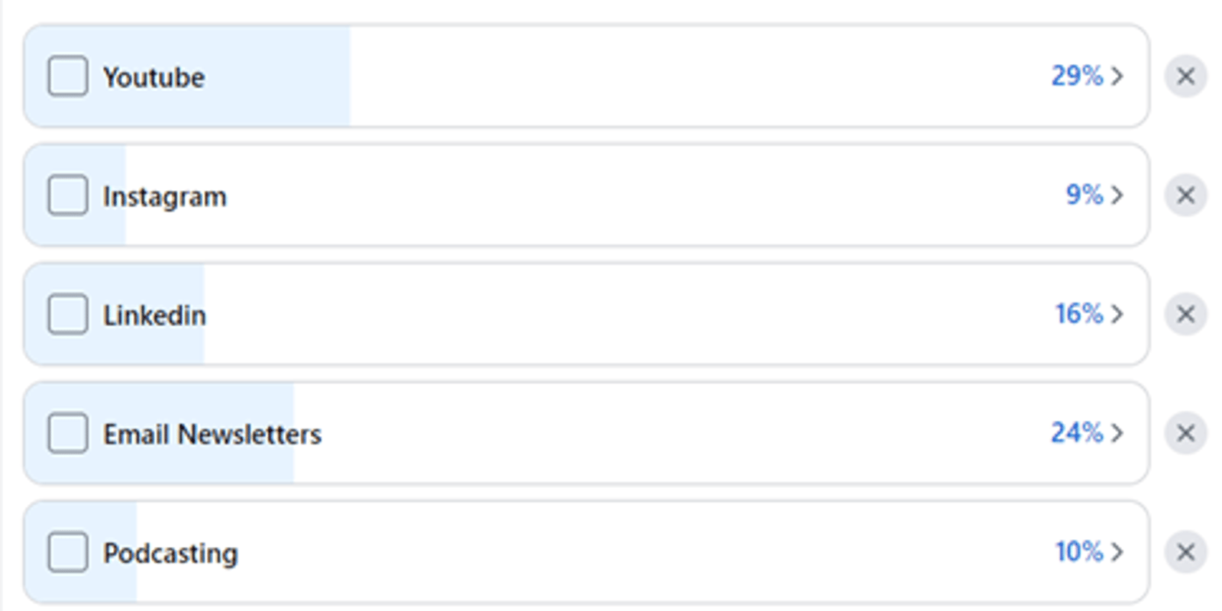Screen dimensions: 1222x611
Task: Remove Email Newsletters option with X icon
Action: [1185, 433]
